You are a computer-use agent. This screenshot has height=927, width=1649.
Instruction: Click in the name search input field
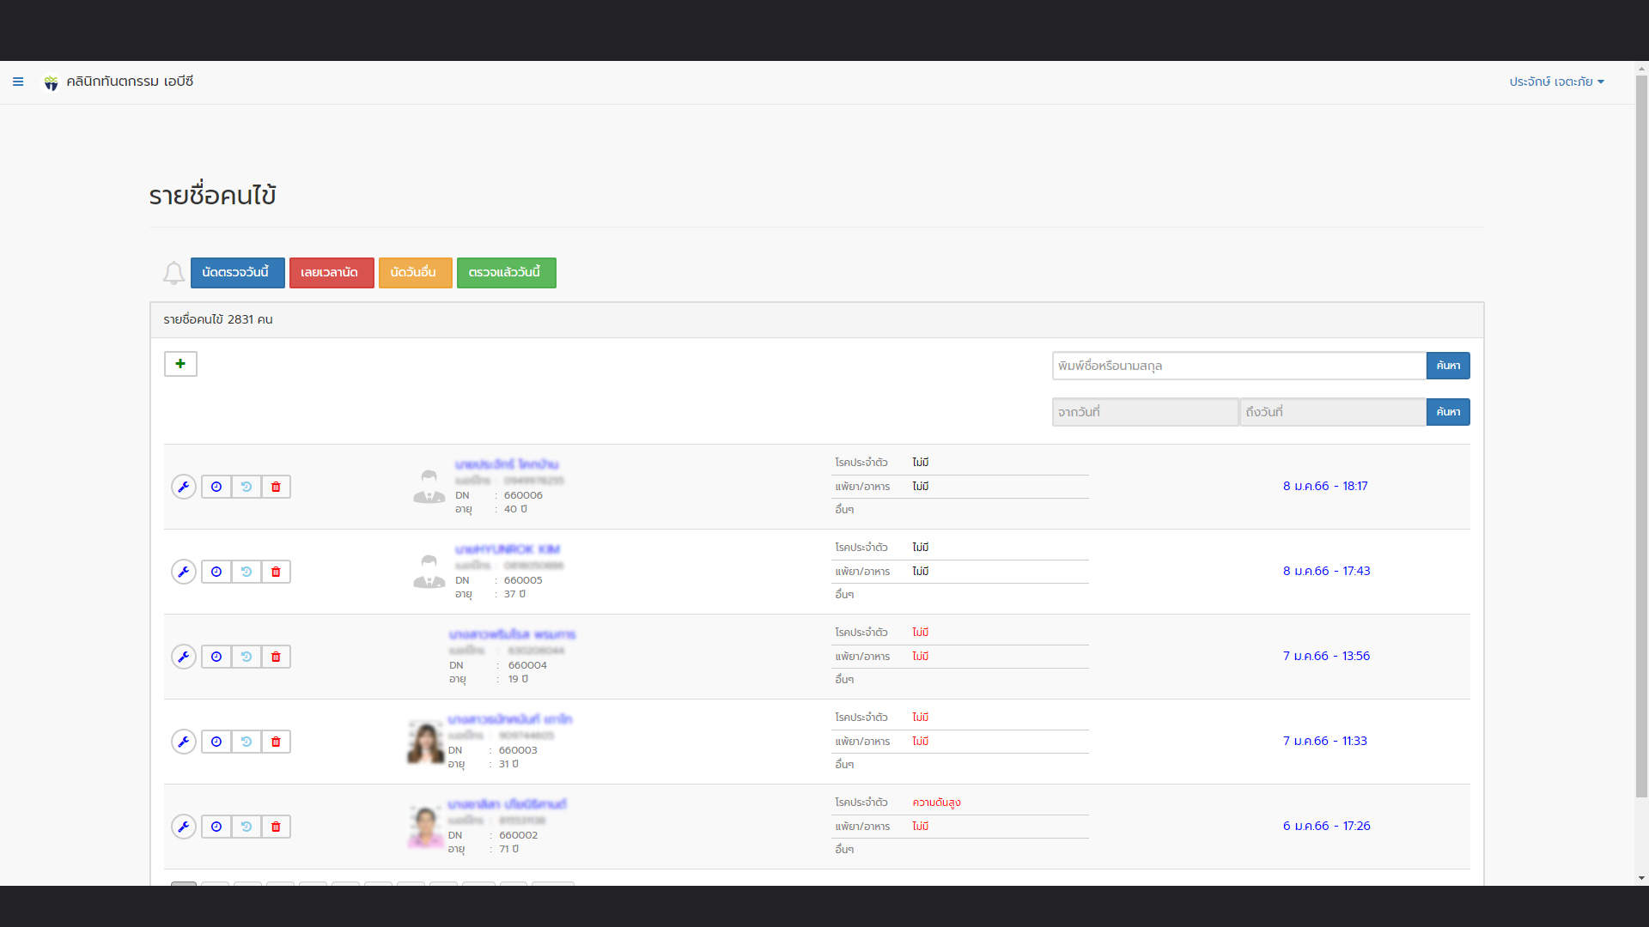pos(1238,366)
